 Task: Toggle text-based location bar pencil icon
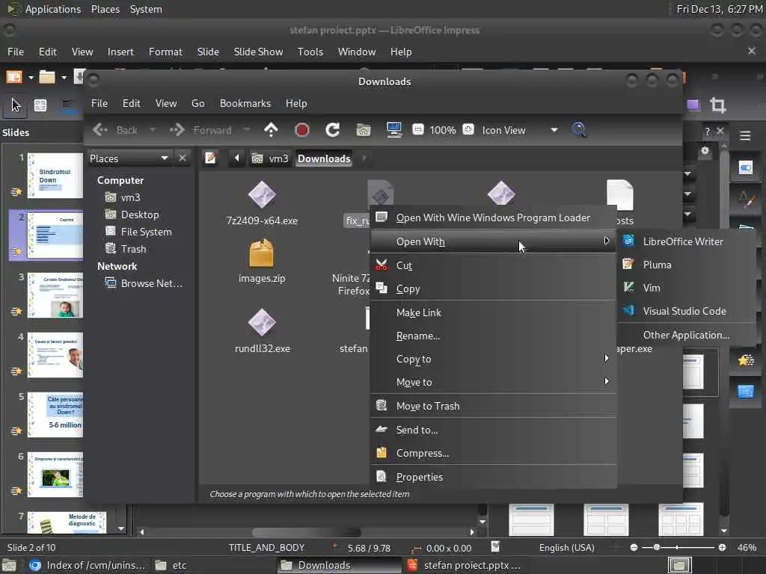(x=210, y=158)
